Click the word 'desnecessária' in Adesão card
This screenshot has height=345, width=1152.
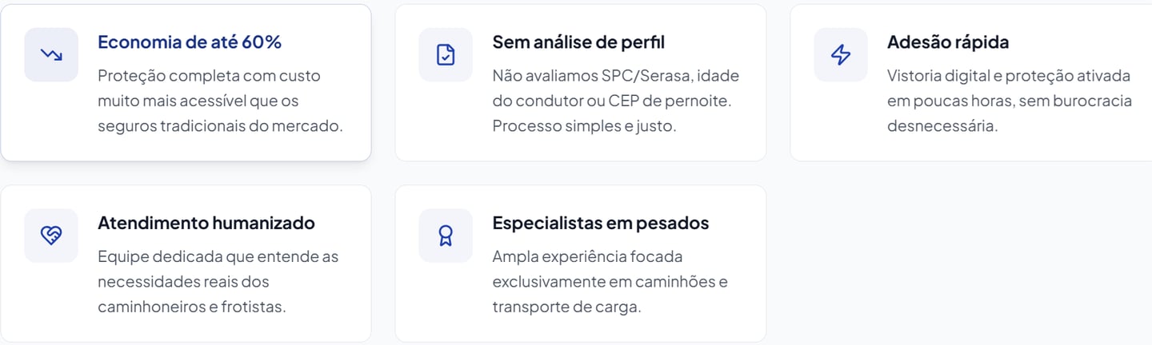pyautogui.click(x=942, y=126)
